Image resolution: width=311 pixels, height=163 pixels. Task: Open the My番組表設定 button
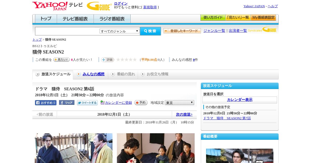click(263, 18)
